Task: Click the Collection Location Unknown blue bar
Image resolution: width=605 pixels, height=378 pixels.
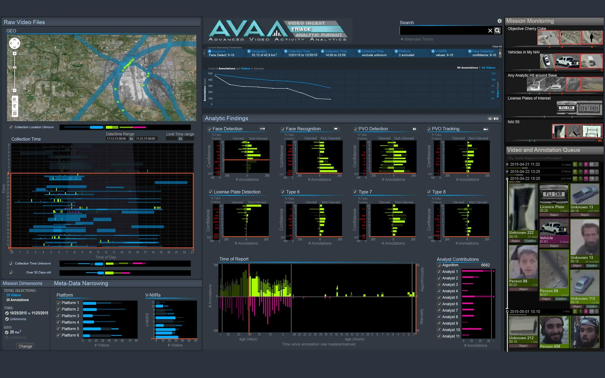Action: point(97,127)
